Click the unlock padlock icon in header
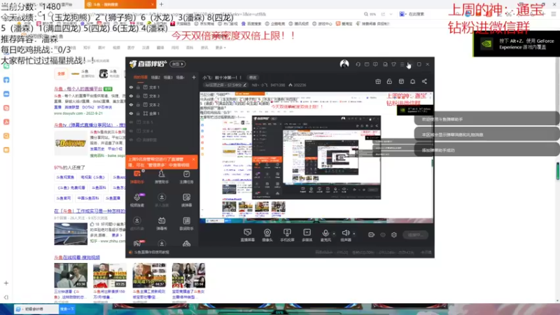Image resolution: width=560 pixels, height=315 pixels. [x=389, y=81]
